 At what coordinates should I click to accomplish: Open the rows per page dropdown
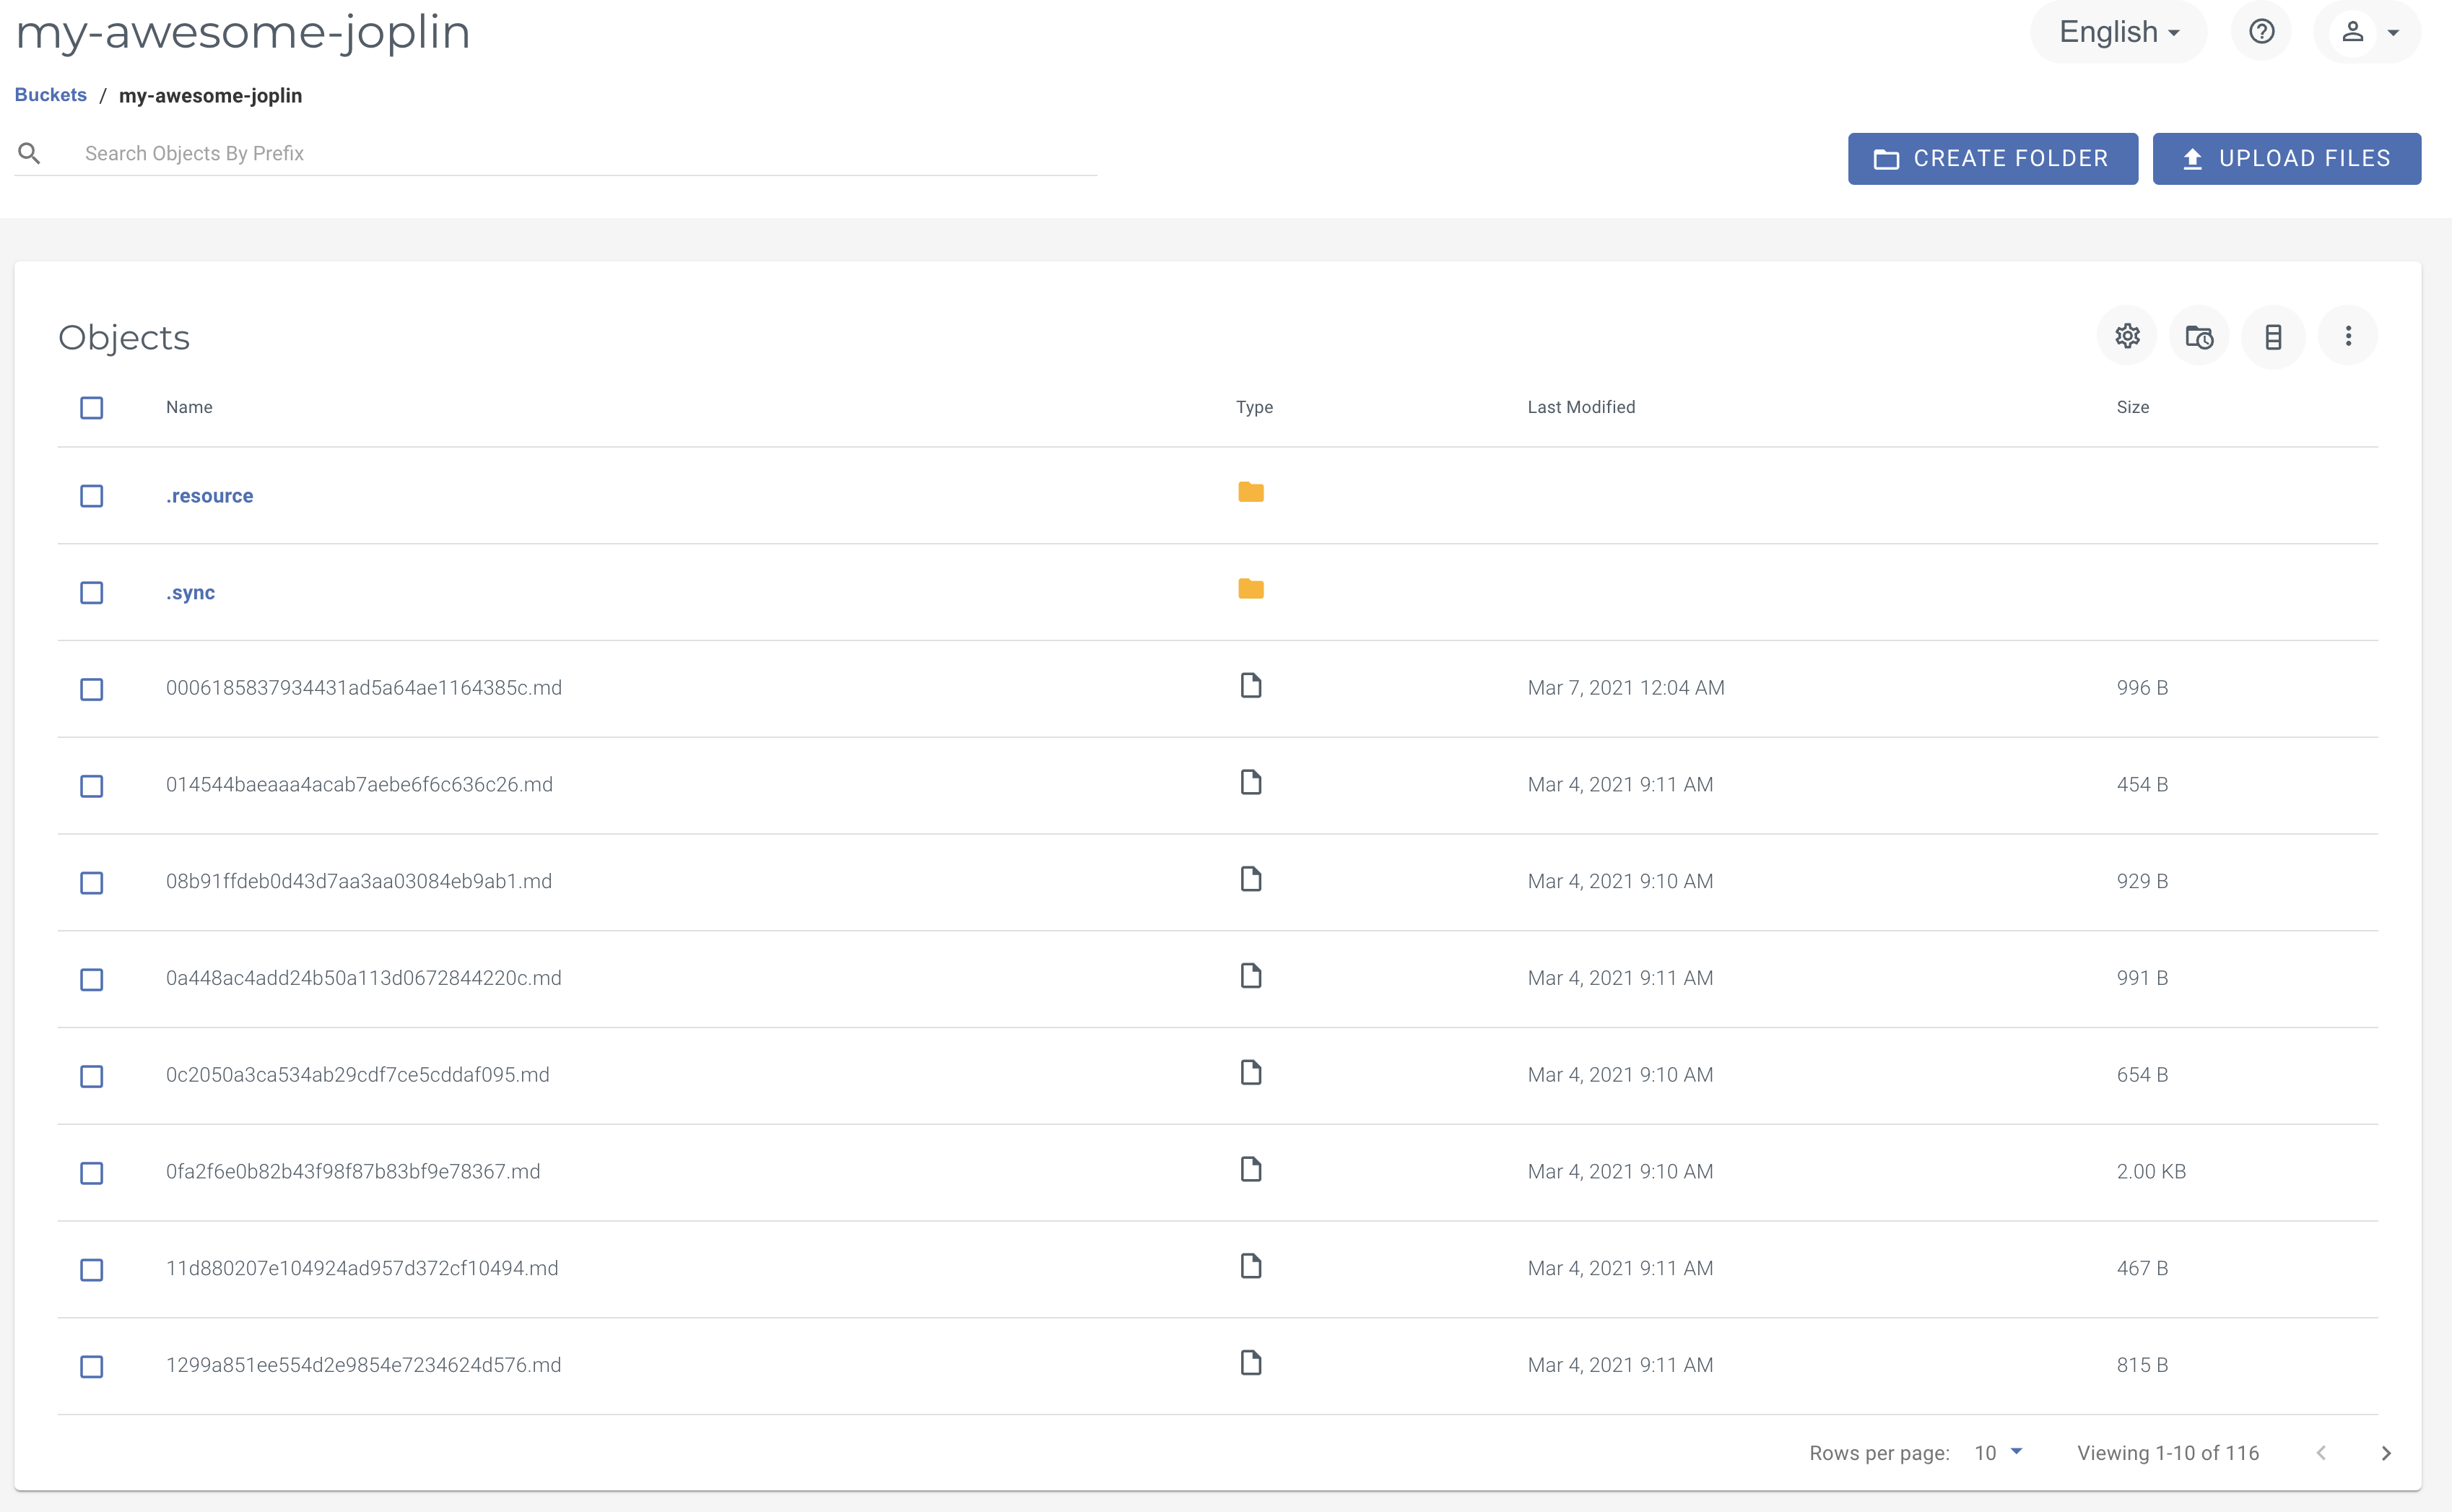click(1998, 1453)
